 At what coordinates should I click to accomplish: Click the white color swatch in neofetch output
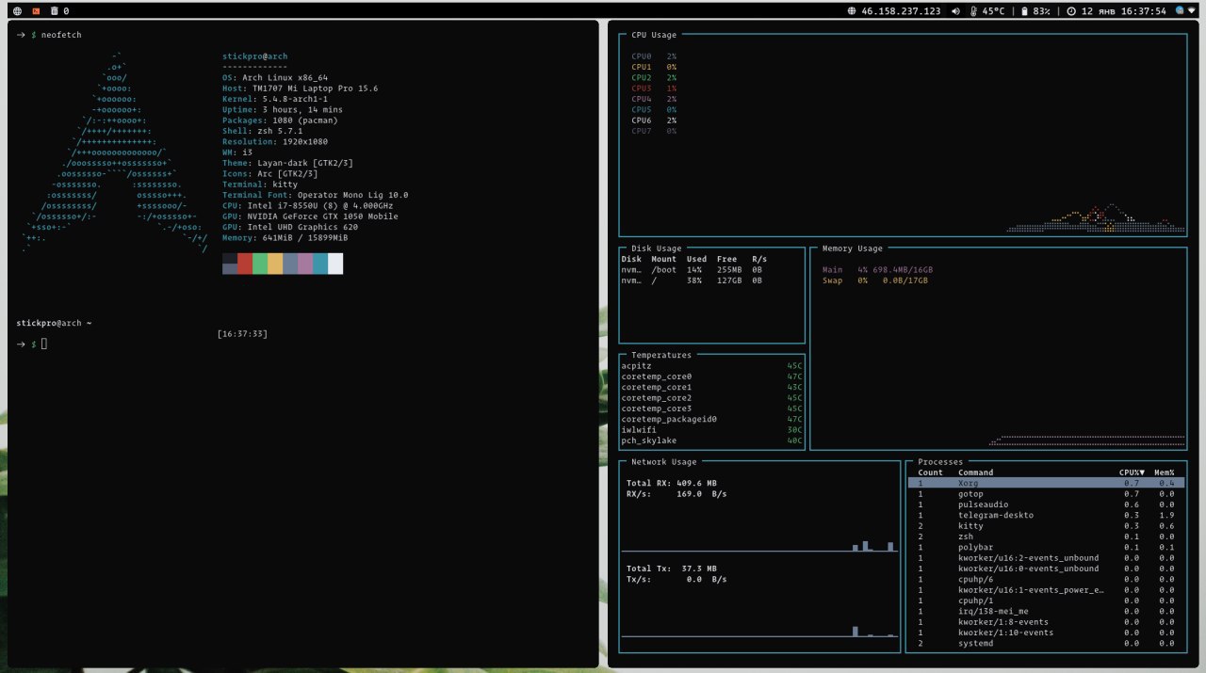(335, 264)
